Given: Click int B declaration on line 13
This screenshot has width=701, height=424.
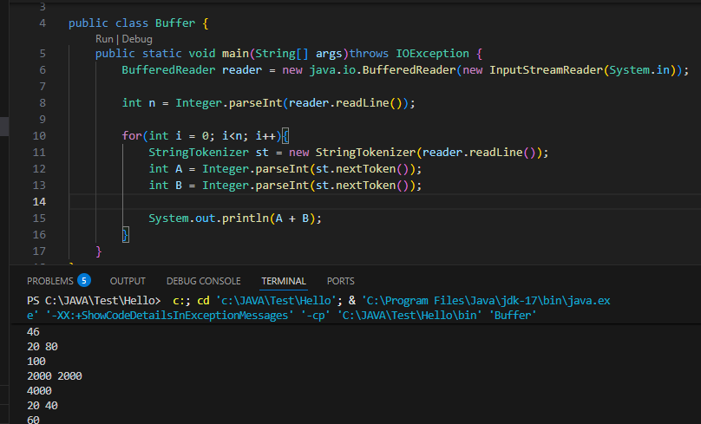Looking at the screenshot, I should click(x=166, y=186).
